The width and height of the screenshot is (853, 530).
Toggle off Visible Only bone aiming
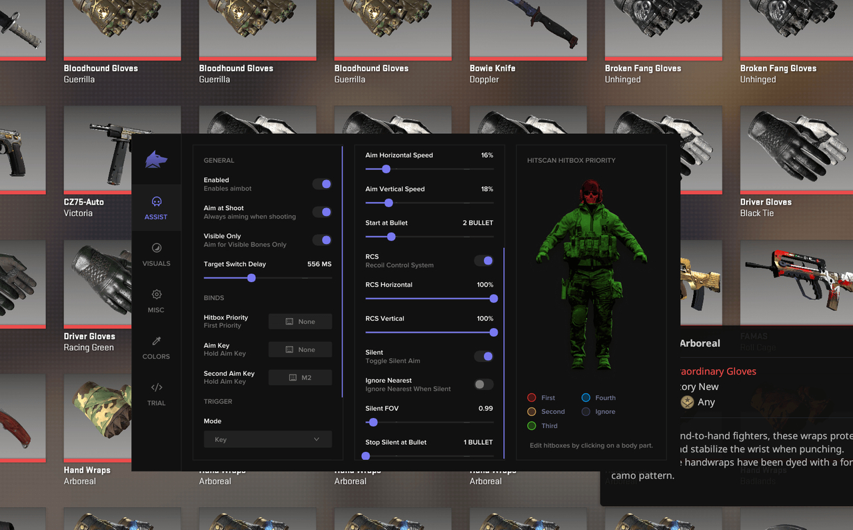pyautogui.click(x=322, y=240)
